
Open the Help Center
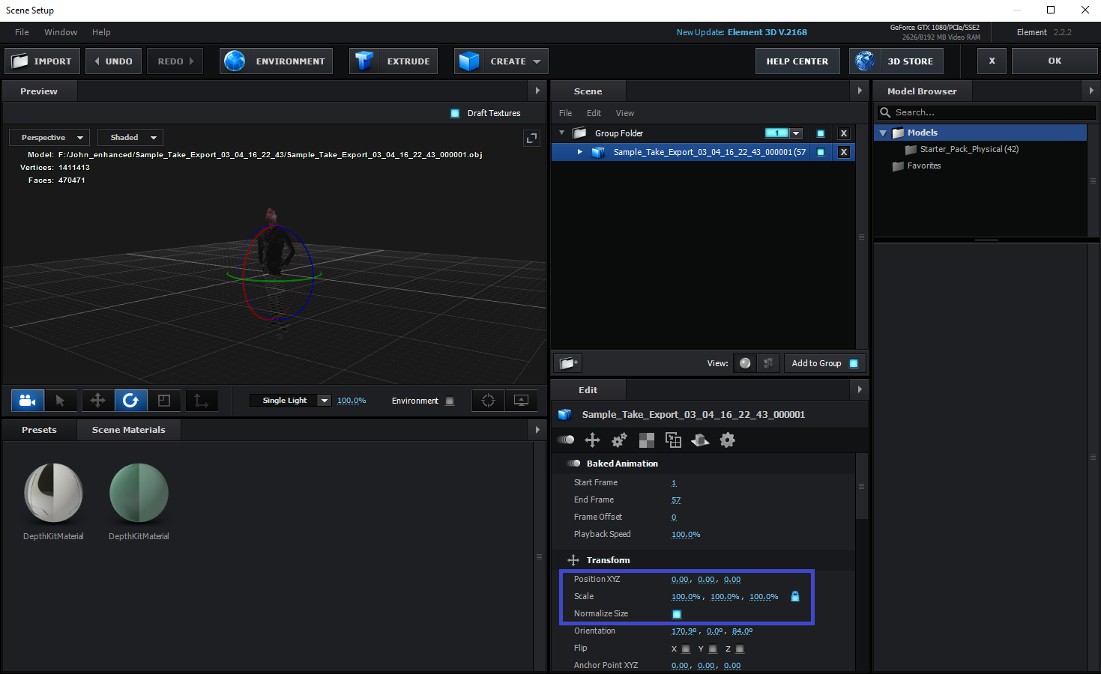click(x=797, y=61)
